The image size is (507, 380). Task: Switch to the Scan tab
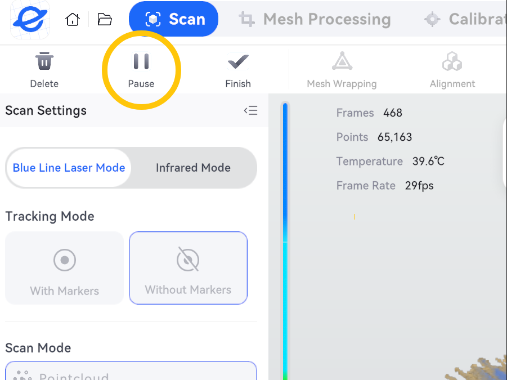[x=174, y=19]
